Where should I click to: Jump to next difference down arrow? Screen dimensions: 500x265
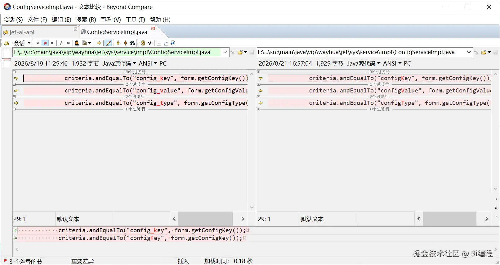pos(118,43)
